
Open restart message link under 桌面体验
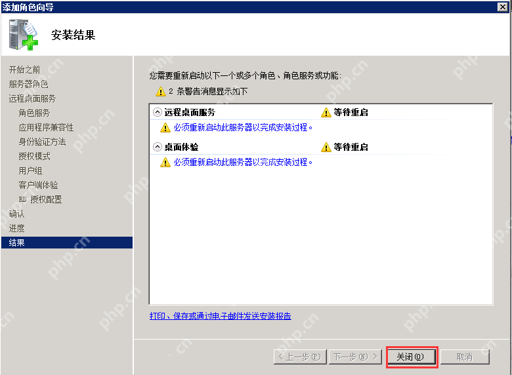click(243, 163)
